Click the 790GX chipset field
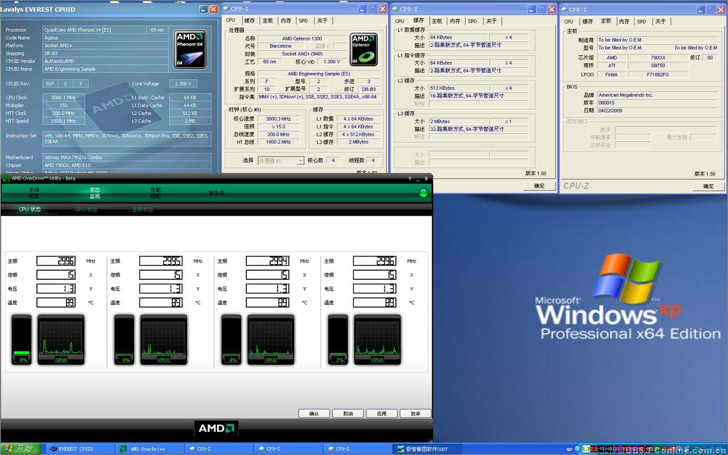 (x=658, y=57)
